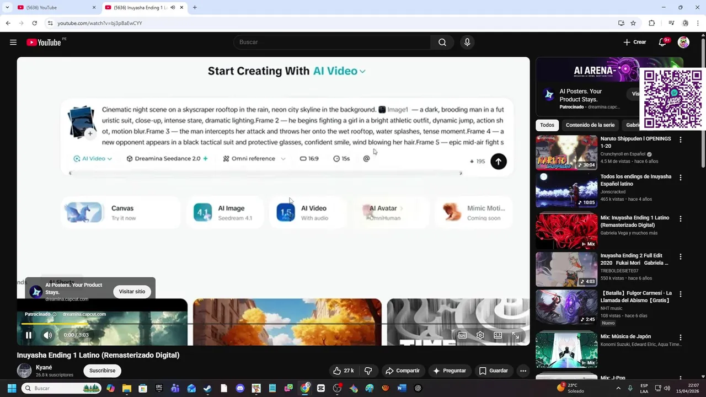Open the Crear menu
The image size is (706, 397).
pyautogui.click(x=635, y=42)
